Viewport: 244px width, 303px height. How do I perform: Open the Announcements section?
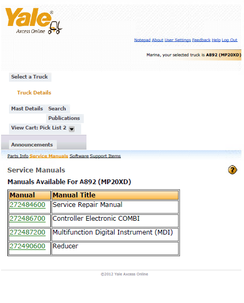pos(32,144)
